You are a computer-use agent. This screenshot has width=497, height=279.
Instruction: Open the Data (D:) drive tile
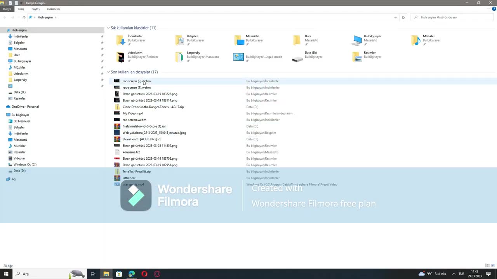click(x=297, y=57)
